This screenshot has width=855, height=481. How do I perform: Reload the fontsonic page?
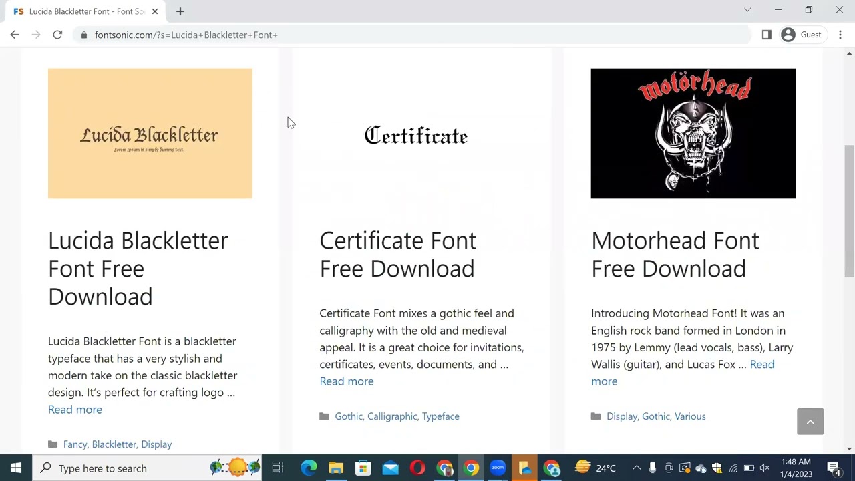57,35
